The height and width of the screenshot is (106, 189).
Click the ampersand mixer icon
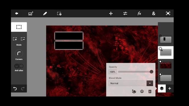(154, 14)
